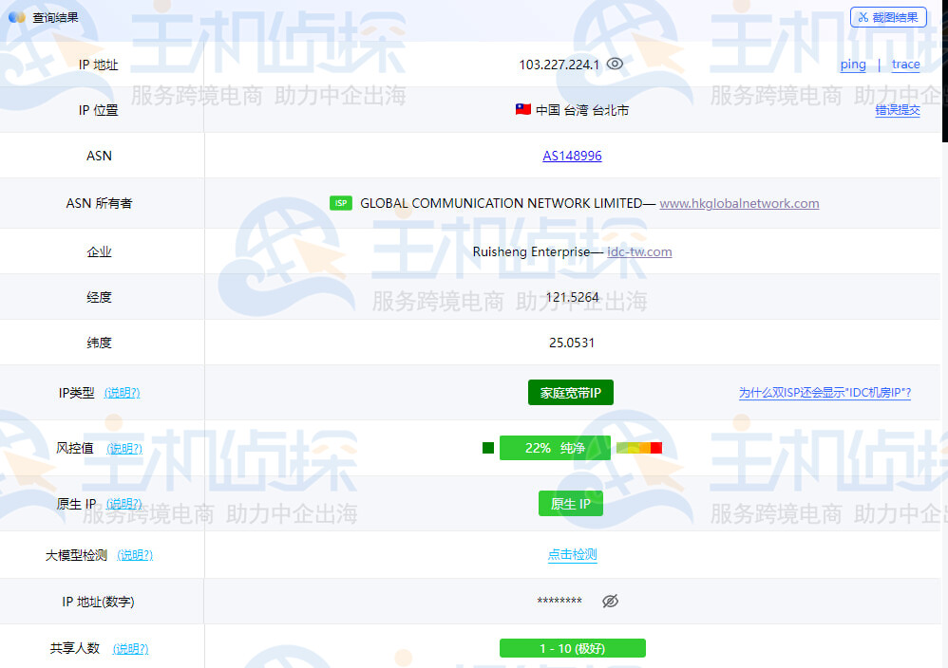Run ping on this IP

pyautogui.click(x=853, y=65)
